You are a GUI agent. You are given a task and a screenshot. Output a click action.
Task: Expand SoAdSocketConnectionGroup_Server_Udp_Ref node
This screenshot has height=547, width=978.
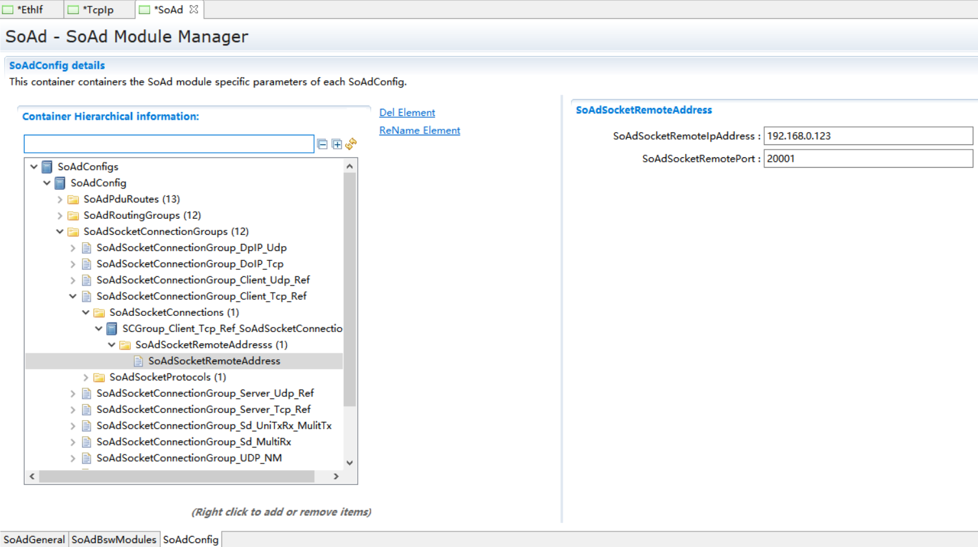(x=73, y=394)
